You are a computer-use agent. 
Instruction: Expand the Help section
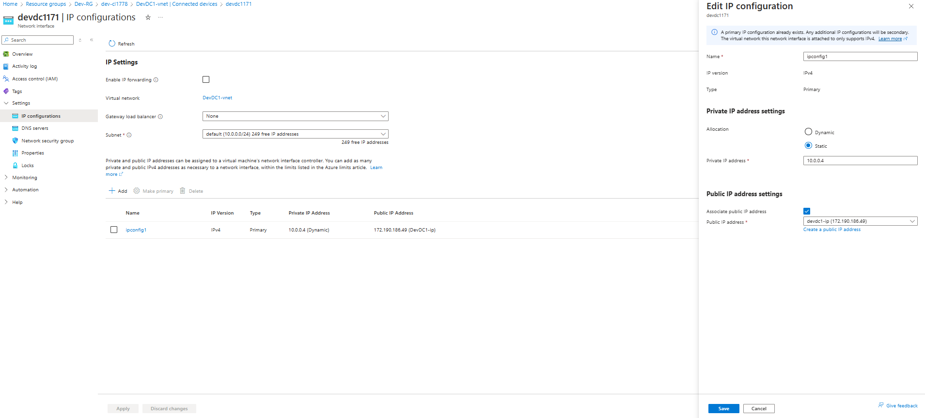[6, 202]
